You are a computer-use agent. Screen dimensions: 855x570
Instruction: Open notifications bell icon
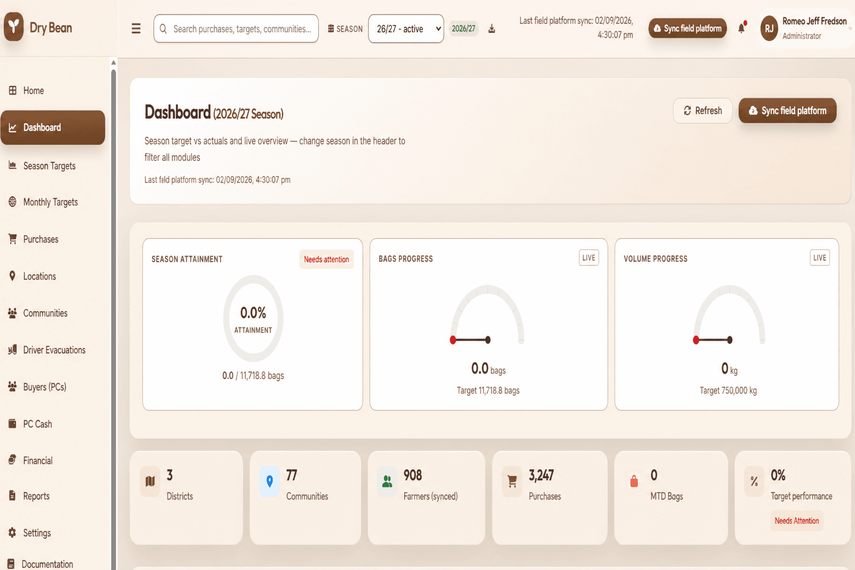click(x=741, y=28)
